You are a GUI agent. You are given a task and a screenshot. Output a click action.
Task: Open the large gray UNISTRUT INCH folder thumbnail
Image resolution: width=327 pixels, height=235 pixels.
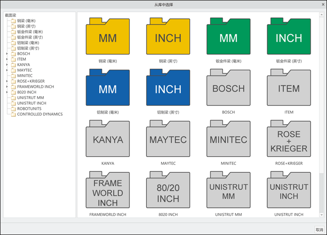pos(289,190)
